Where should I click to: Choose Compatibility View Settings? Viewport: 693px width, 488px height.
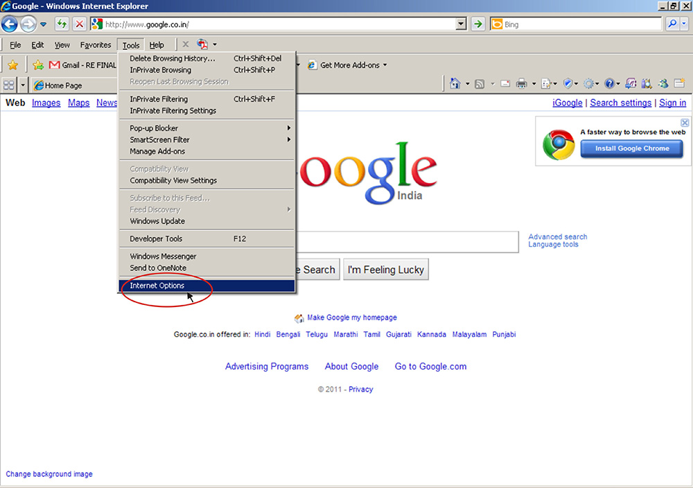(x=207, y=180)
